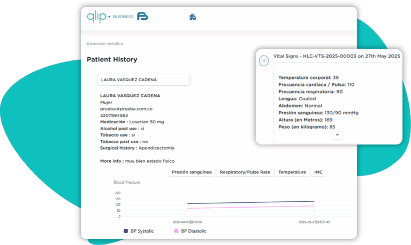Open the building company icon
This screenshot has height=245, width=411.
point(193,17)
